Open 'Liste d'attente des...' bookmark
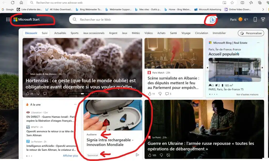The image size is (269, 161). point(29,9)
